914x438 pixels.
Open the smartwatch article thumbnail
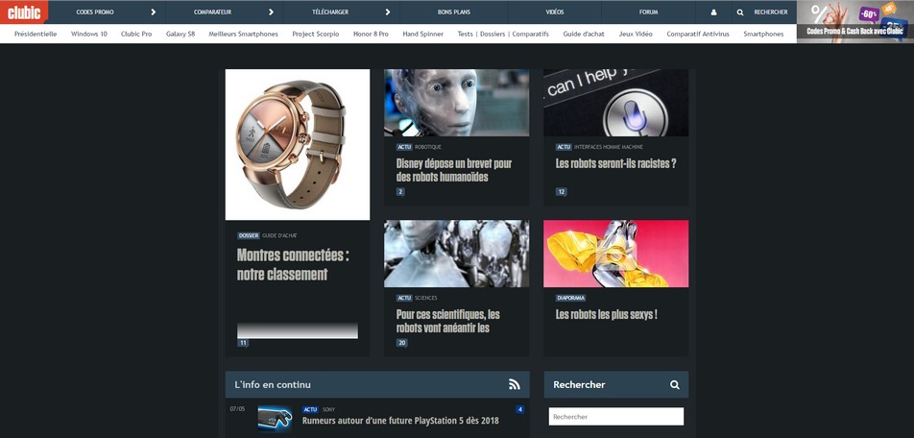pos(298,144)
